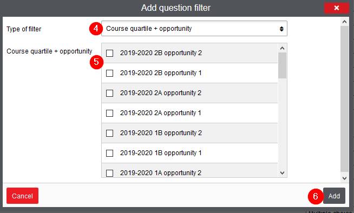Screen dimensions: 354x213
Task: Check 2019-2020 2B opportunity 2
Action: (x=110, y=53)
